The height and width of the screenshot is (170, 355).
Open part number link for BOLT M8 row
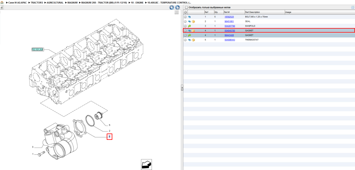[229, 17]
